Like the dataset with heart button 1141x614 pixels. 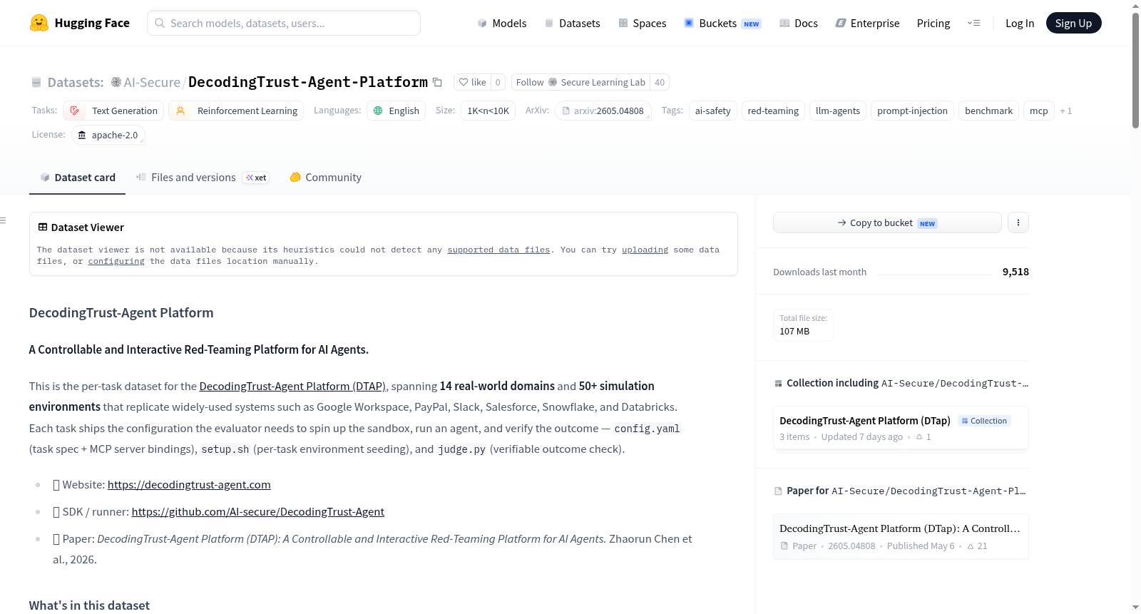472,83
